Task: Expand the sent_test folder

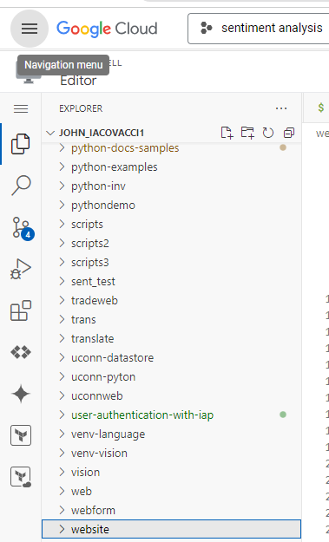Action: [x=62, y=281]
